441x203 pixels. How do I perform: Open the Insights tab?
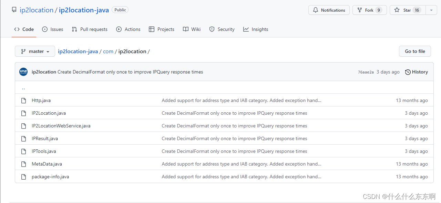pos(256,30)
